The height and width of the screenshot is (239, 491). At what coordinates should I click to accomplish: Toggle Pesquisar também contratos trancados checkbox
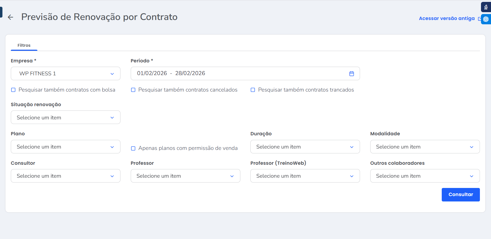(253, 90)
